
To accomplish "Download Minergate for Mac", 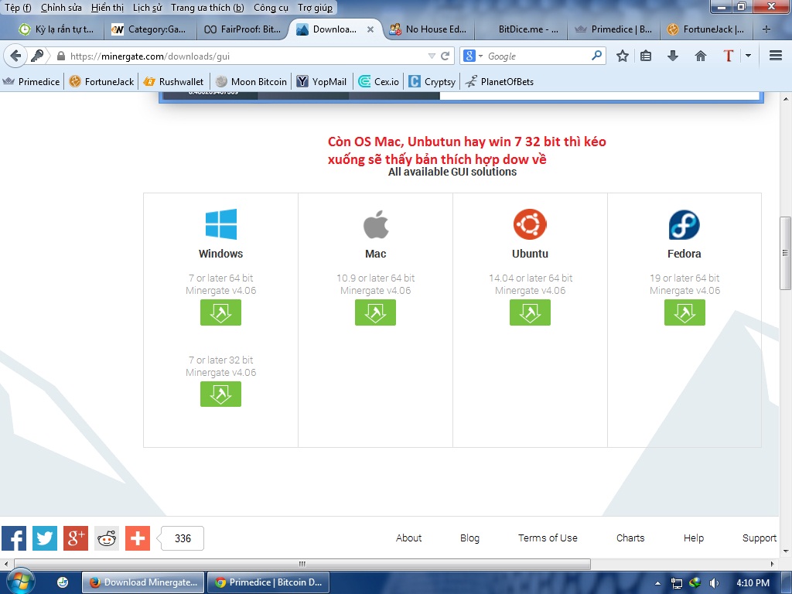I will click(x=375, y=312).
